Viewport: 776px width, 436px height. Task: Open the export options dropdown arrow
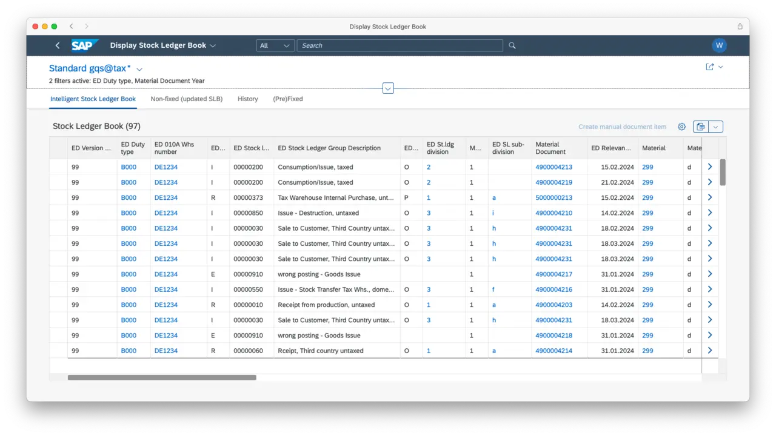(715, 127)
